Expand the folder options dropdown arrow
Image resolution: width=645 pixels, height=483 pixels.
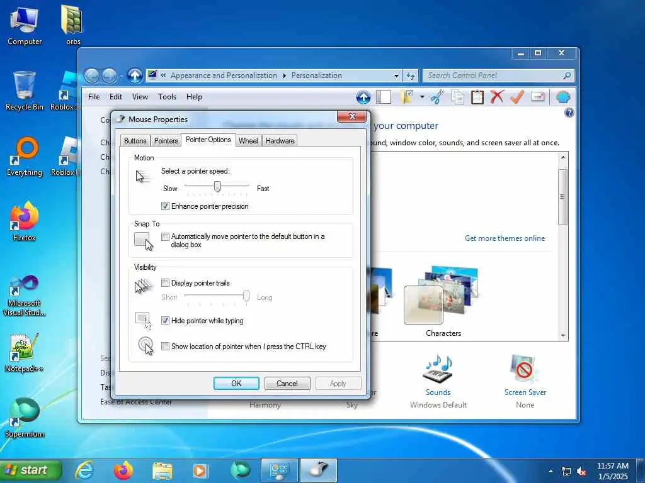[x=422, y=97]
